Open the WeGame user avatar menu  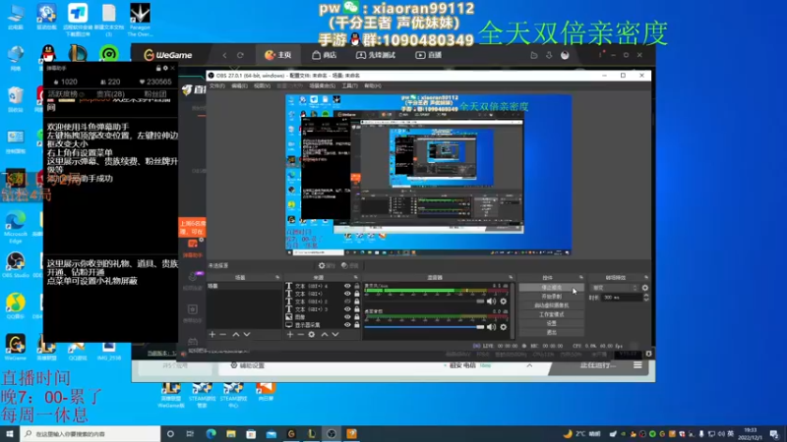tap(565, 55)
